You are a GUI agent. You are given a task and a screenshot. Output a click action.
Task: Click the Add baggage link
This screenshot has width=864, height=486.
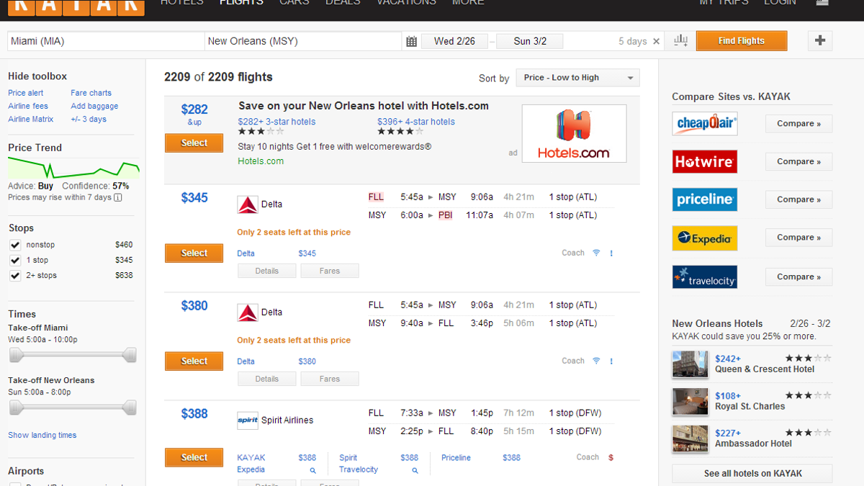point(94,107)
